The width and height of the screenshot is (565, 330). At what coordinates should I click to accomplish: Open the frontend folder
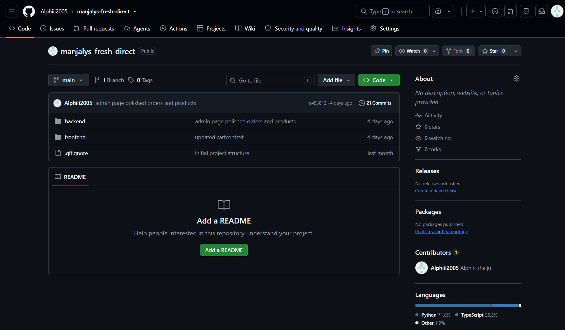click(75, 137)
